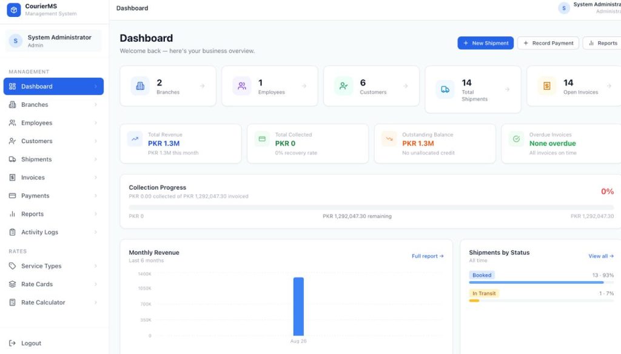Open the Payments sidebar menu item
Screen dimensions: 621x354
53,196
